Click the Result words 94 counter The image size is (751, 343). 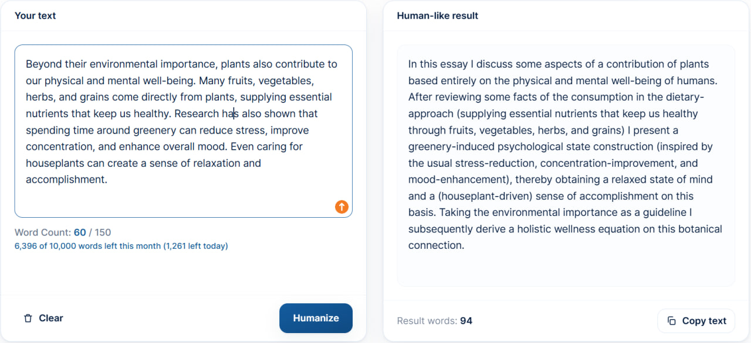click(435, 321)
